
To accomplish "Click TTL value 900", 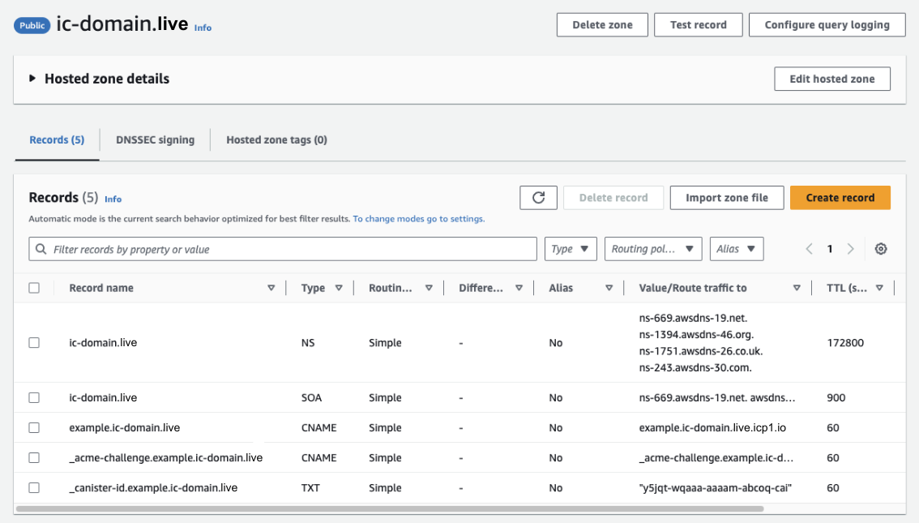I will click(x=836, y=397).
